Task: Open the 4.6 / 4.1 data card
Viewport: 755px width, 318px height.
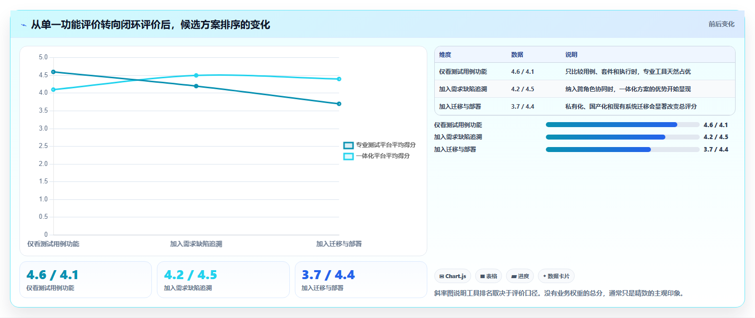Action: [86, 280]
